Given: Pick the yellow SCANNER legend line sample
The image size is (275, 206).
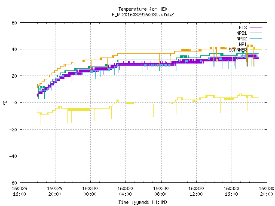Looking at the screenshot, I should 256,50.
